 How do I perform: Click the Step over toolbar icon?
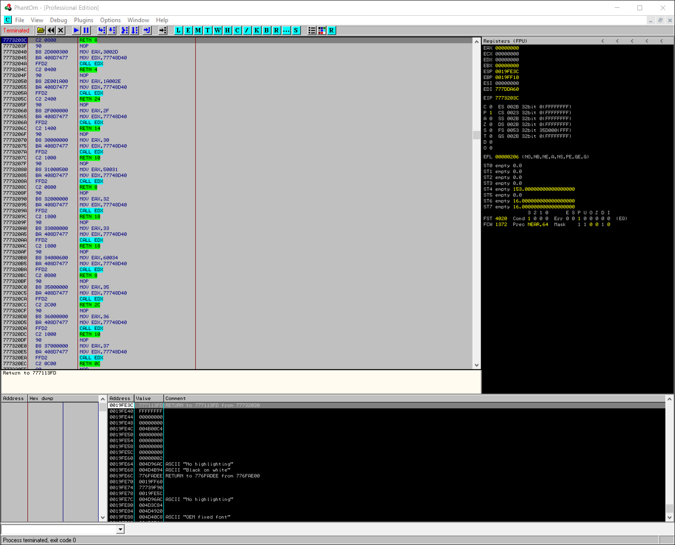(112, 30)
